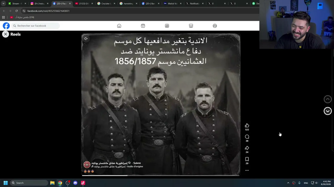
Task: Save the reel with bookmark icon
Action: (247, 159)
